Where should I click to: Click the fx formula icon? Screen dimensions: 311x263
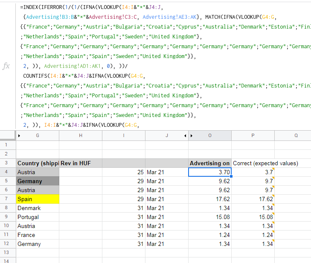point(6,66)
